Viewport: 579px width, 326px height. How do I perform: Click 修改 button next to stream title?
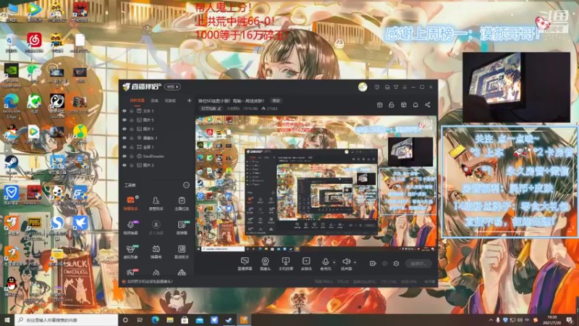pos(276,101)
